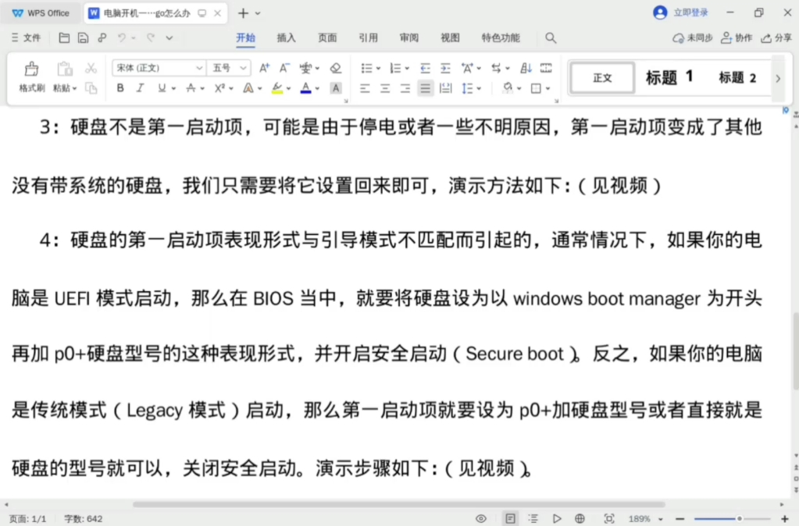This screenshot has width=799, height=526.
Task: Expand styles gallery right arrow
Action: (778, 78)
